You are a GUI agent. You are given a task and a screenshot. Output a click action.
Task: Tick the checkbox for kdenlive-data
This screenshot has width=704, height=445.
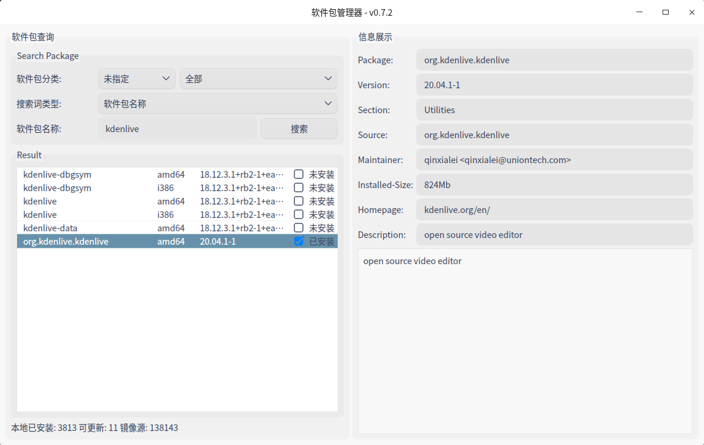[299, 228]
